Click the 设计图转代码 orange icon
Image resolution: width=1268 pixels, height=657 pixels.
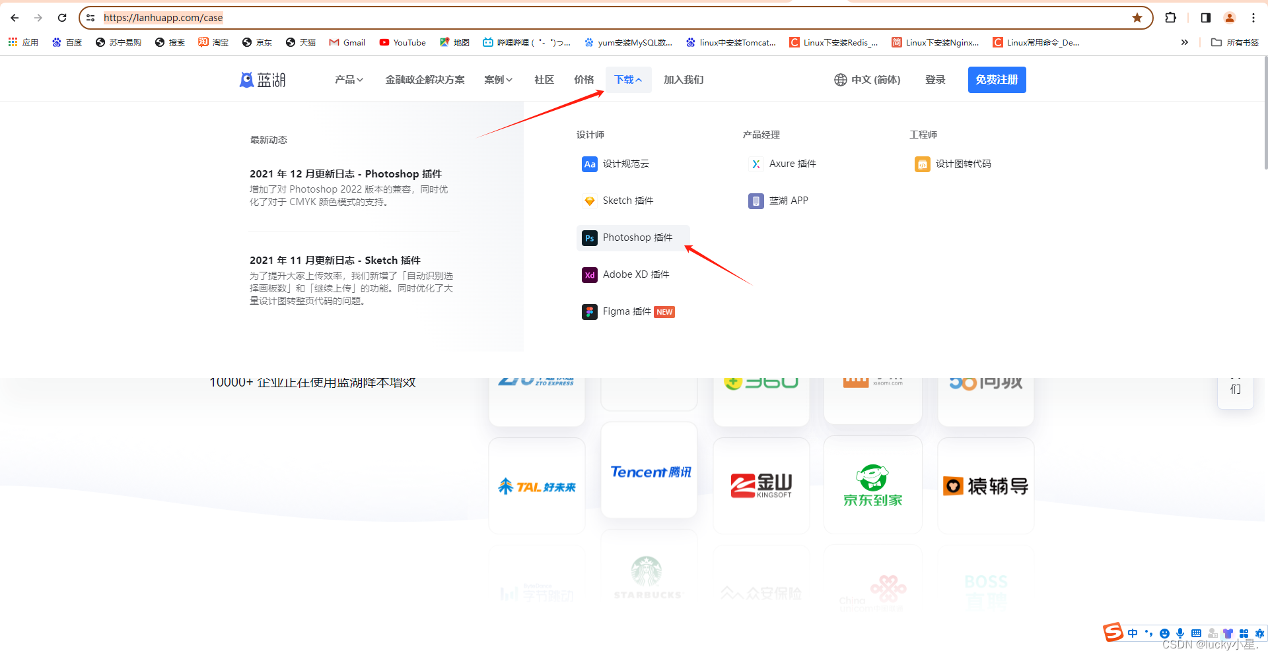(x=923, y=164)
